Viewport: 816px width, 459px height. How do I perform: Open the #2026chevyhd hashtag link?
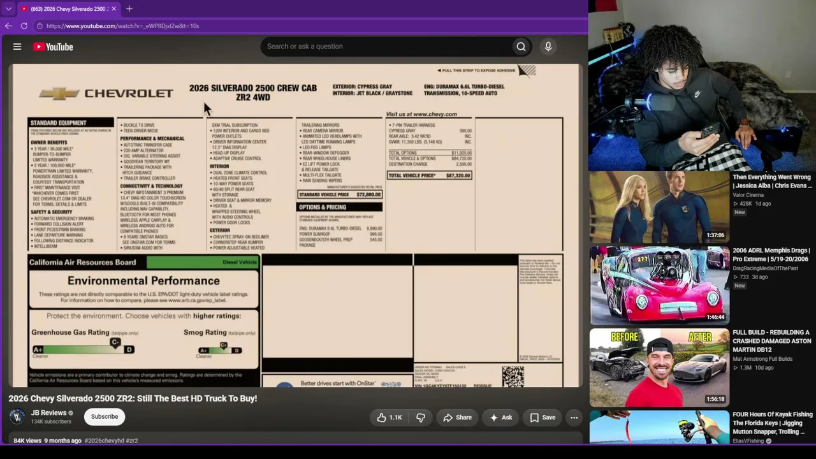coord(105,441)
